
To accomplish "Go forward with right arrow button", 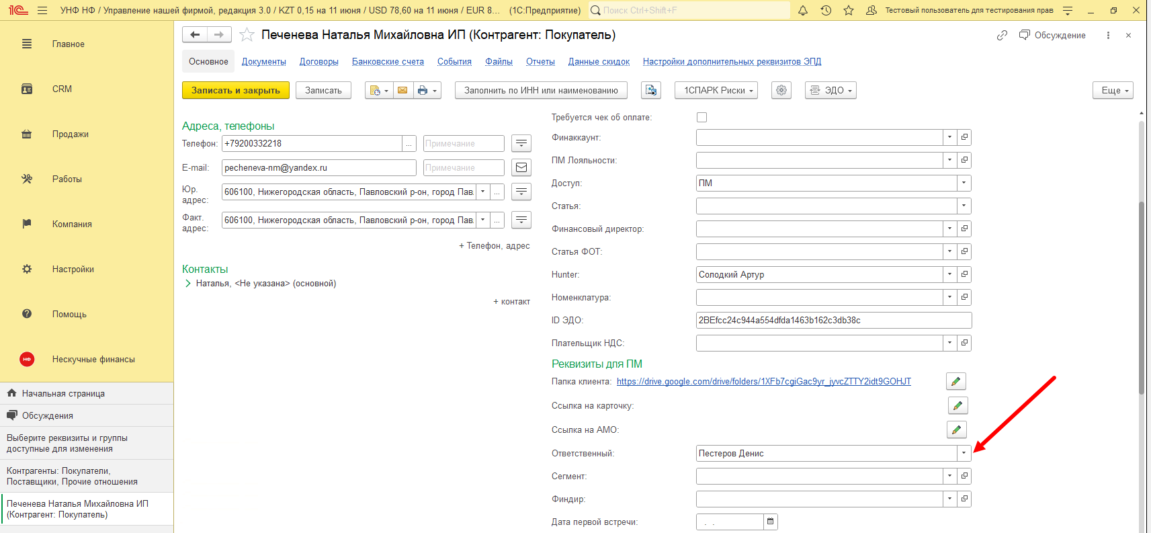I will (x=219, y=34).
